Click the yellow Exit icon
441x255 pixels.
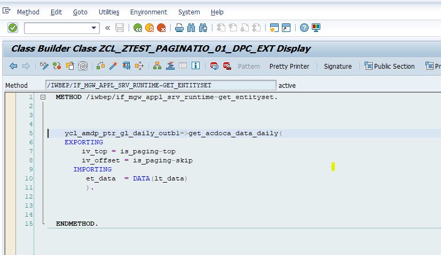pos(149,28)
